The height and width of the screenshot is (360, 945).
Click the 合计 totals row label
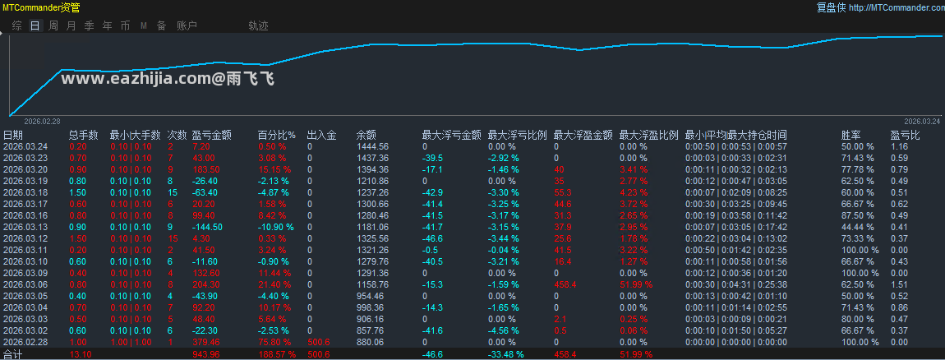(x=12, y=355)
